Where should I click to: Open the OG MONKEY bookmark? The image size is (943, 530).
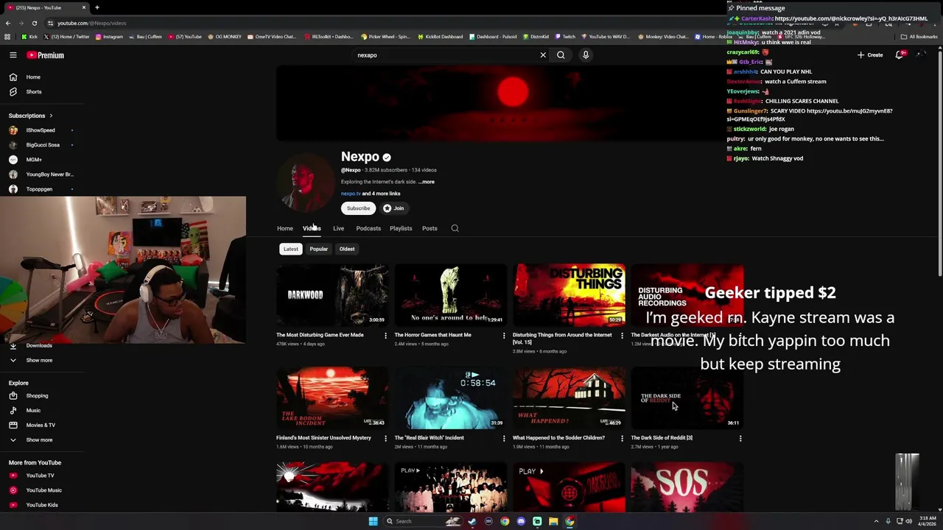[225, 36]
